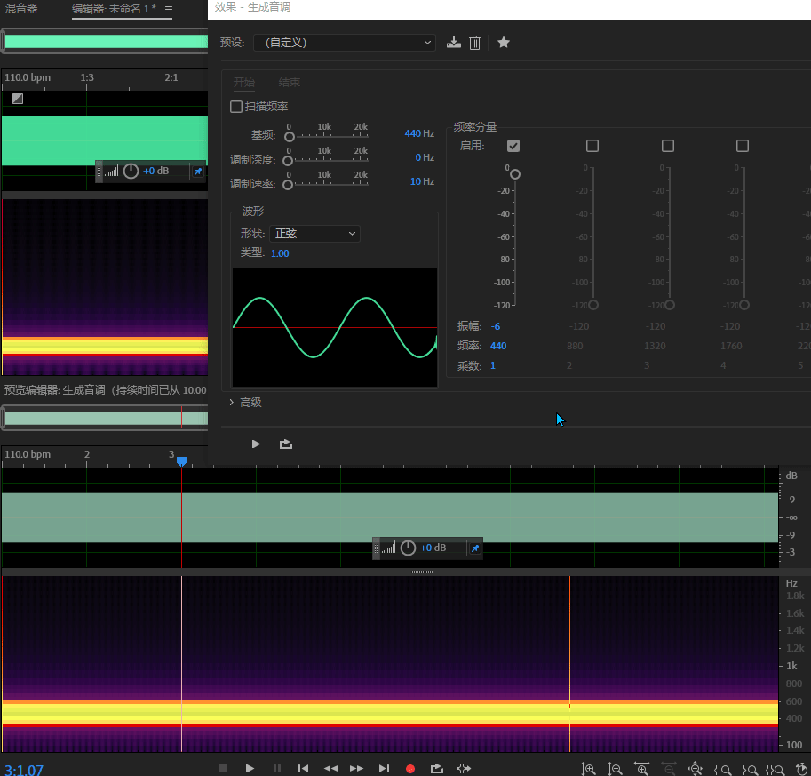Click the 频率 value 440
This screenshot has height=776, width=811.
click(x=498, y=346)
